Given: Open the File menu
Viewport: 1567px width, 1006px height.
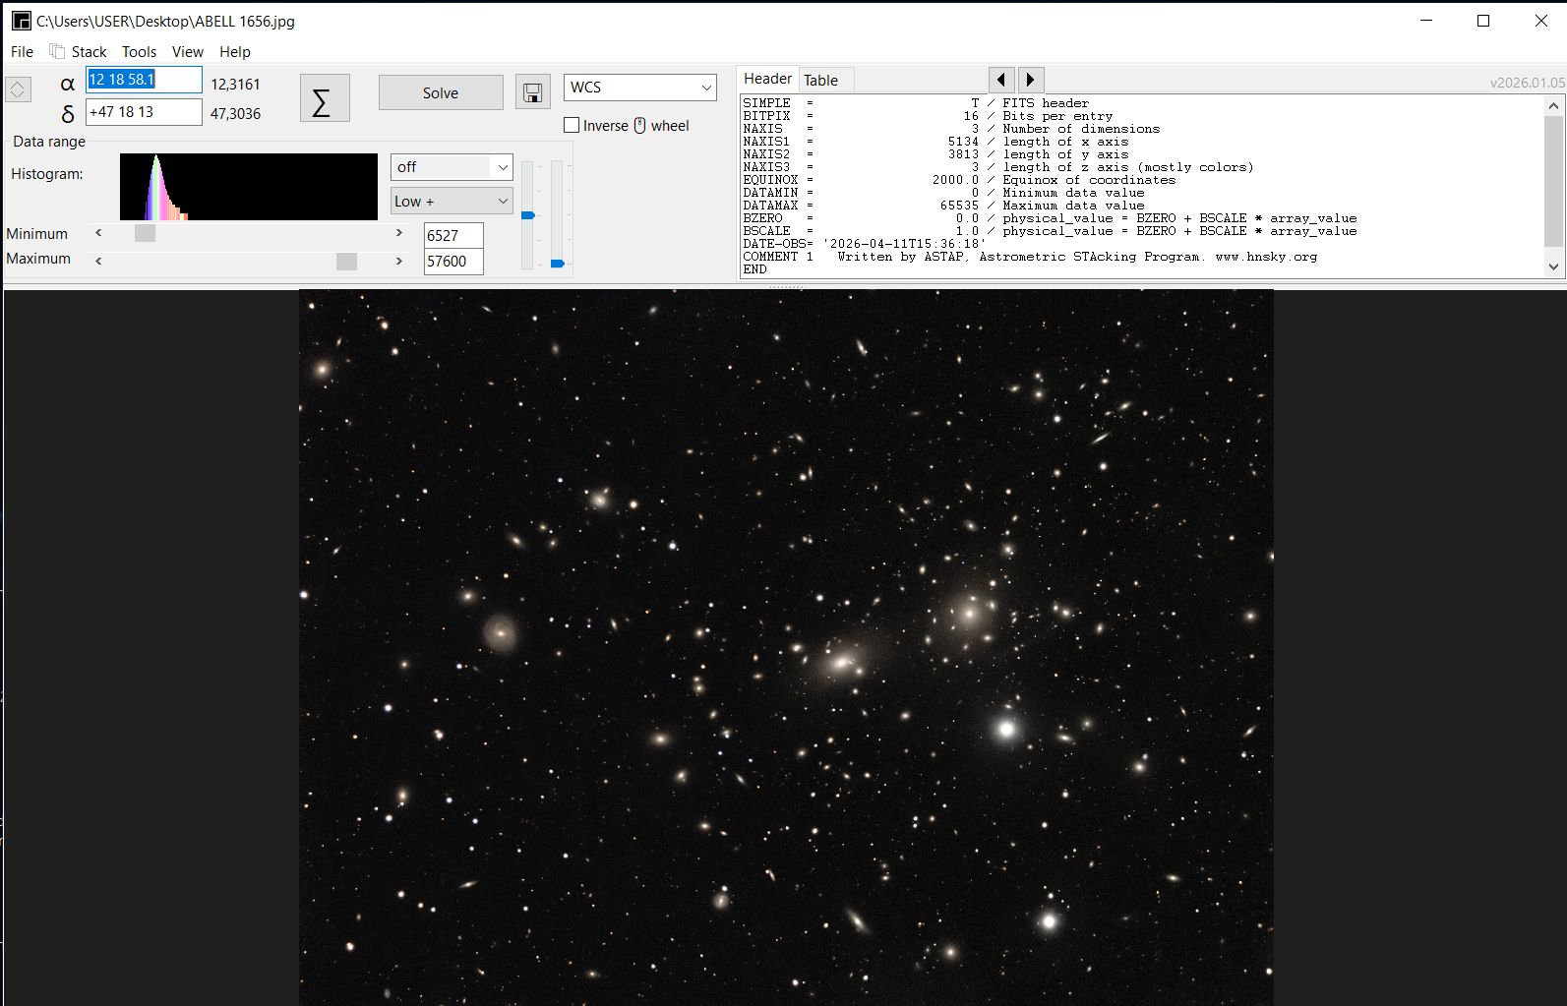Looking at the screenshot, I should click(x=22, y=52).
